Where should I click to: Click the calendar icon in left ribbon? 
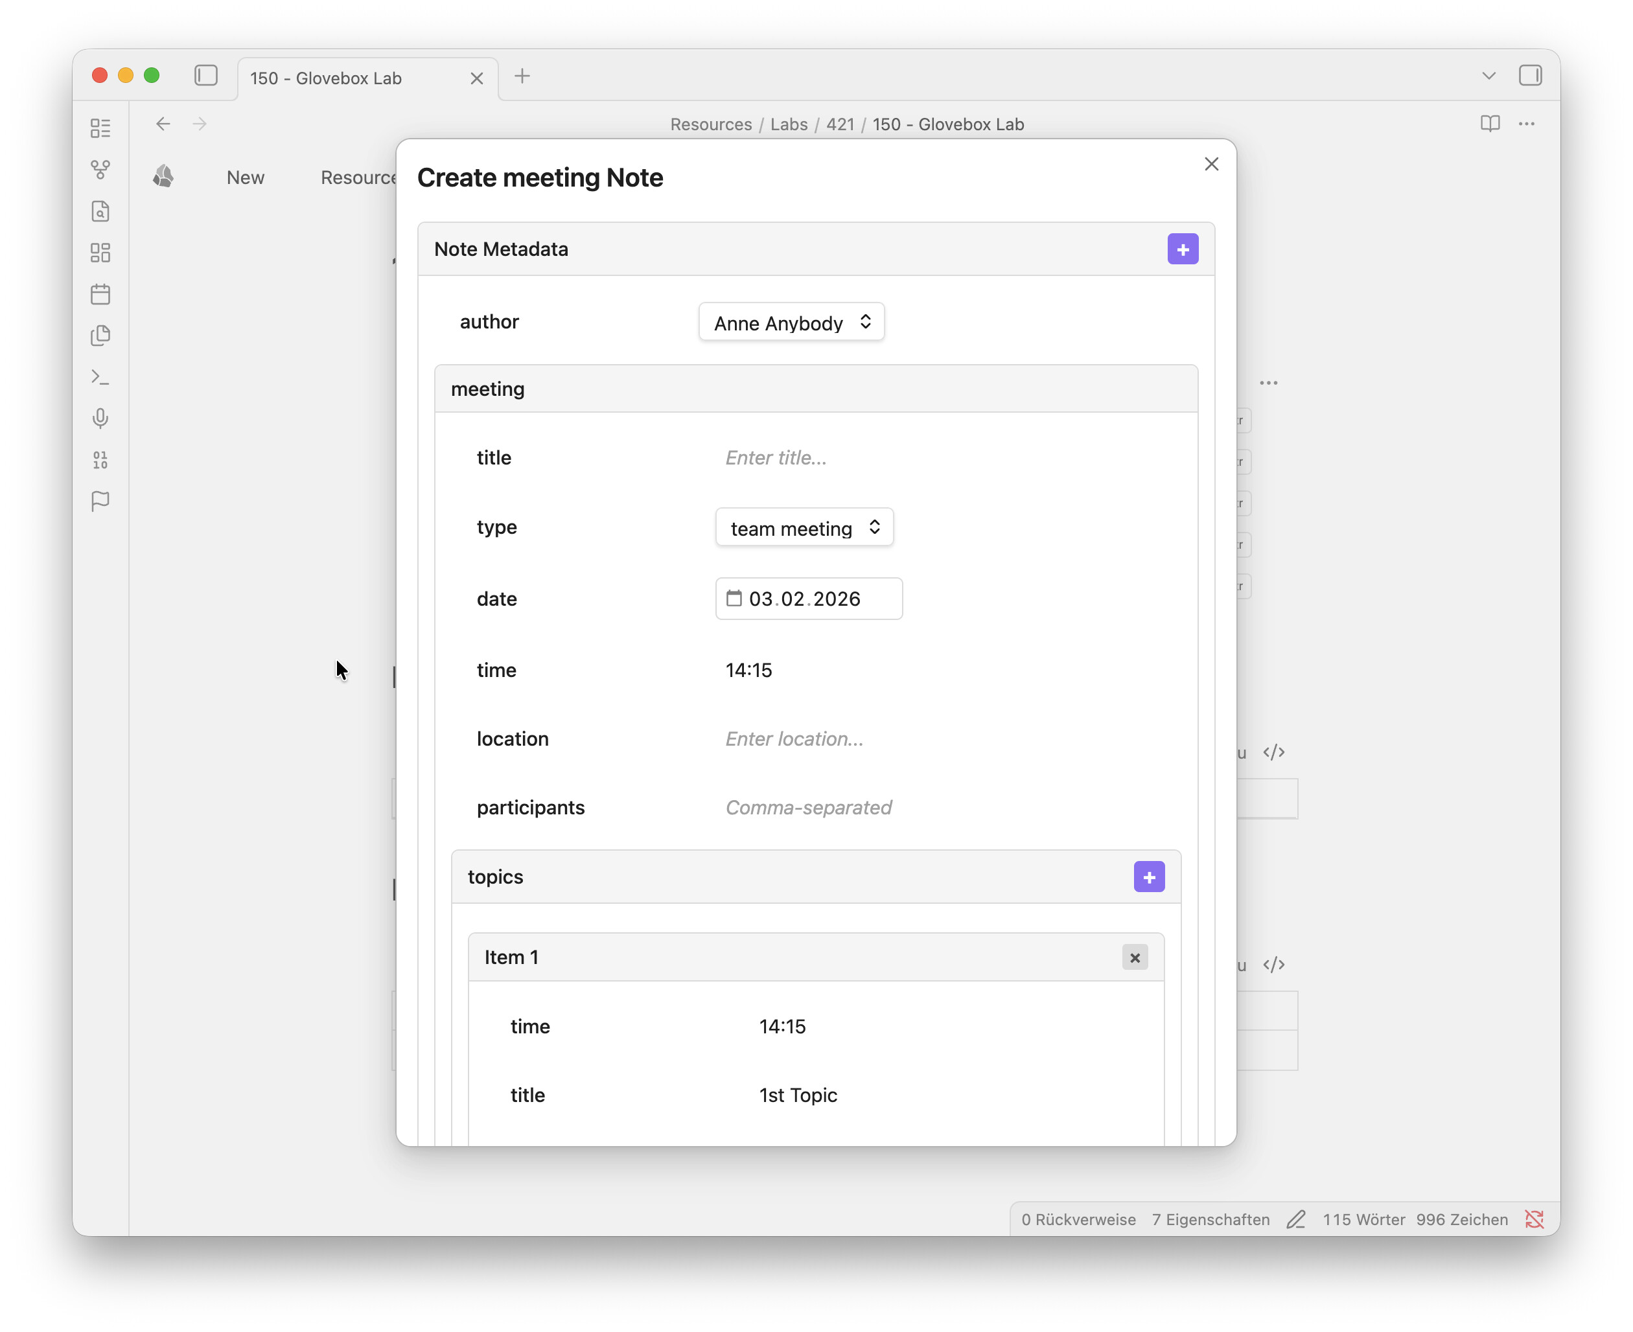100,294
